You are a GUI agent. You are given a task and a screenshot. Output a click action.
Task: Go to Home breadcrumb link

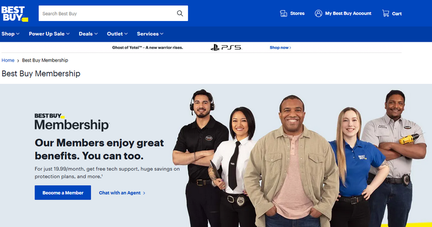[8, 60]
